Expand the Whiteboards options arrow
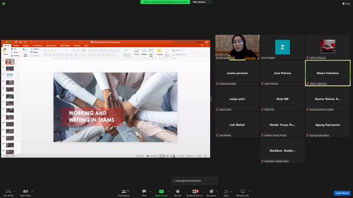 click(249, 191)
